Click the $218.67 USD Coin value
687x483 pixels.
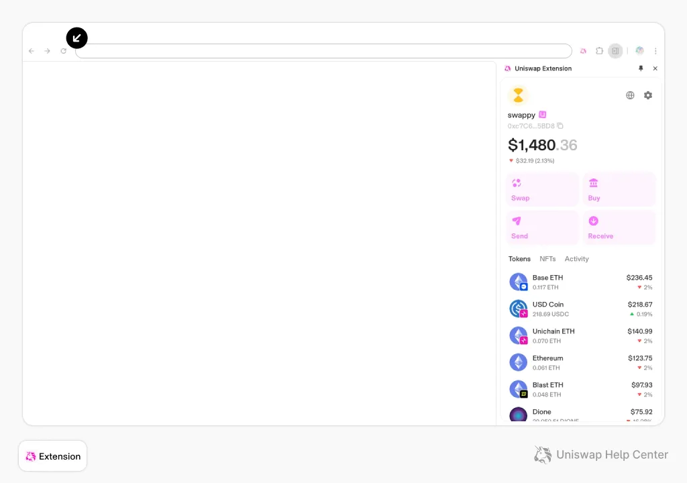(639, 304)
